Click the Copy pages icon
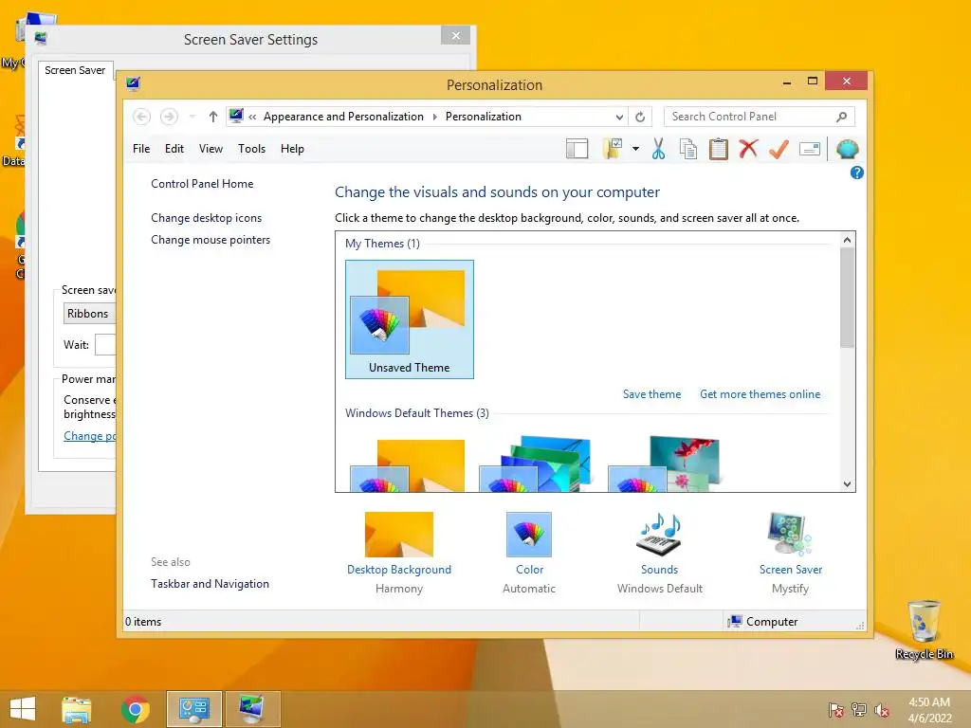The height and width of the screenshot is (728, 971). click(688, 149)
